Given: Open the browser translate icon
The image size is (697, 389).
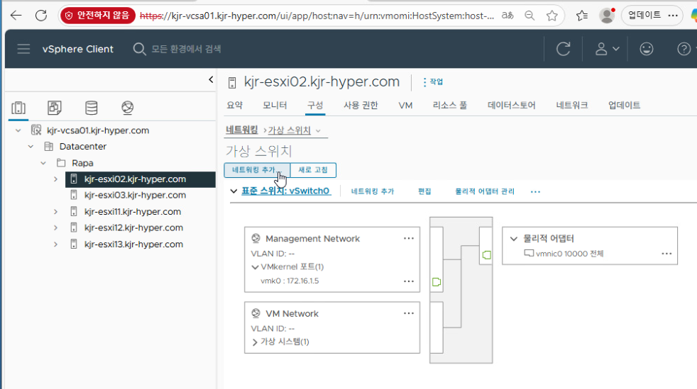Looking at the screenshot, I should point(507,16).
